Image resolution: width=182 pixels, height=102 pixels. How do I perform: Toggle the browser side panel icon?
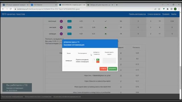pos(171,9)
